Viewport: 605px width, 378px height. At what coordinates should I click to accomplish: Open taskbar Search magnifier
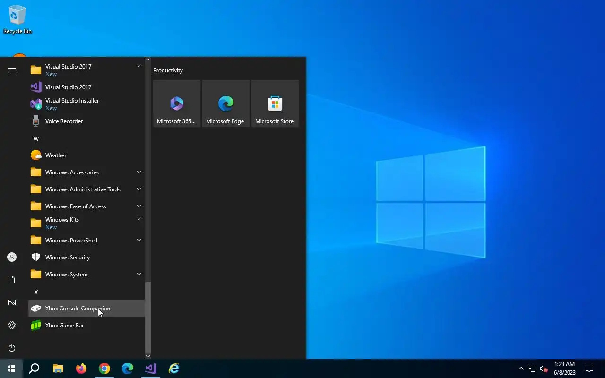point(34,369)
